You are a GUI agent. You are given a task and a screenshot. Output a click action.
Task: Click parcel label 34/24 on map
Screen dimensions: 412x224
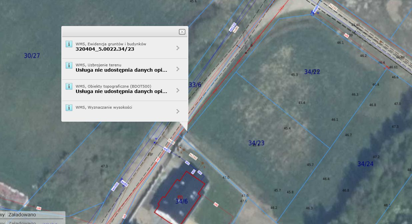(x=365, y=164)
